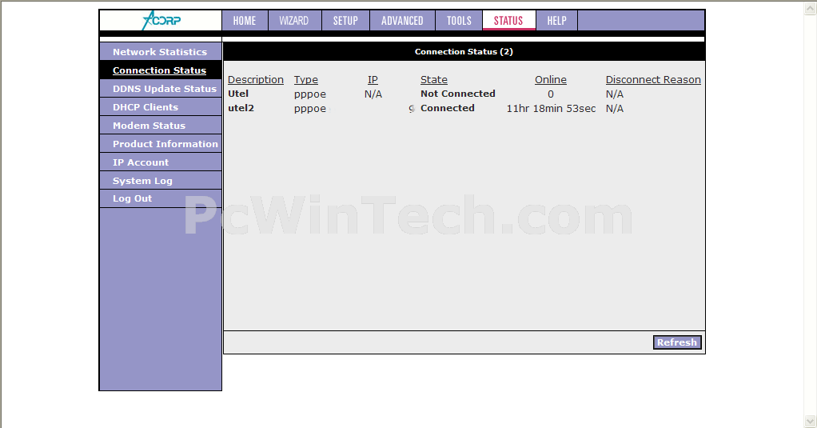Click the Not Connected state text
The width and height of the screenshot is (817, 428).
[458, 94]
